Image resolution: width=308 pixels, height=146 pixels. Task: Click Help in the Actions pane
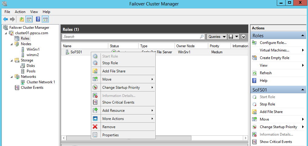(263, 81)
